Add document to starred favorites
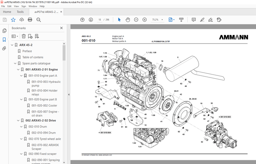 point(13,20)
